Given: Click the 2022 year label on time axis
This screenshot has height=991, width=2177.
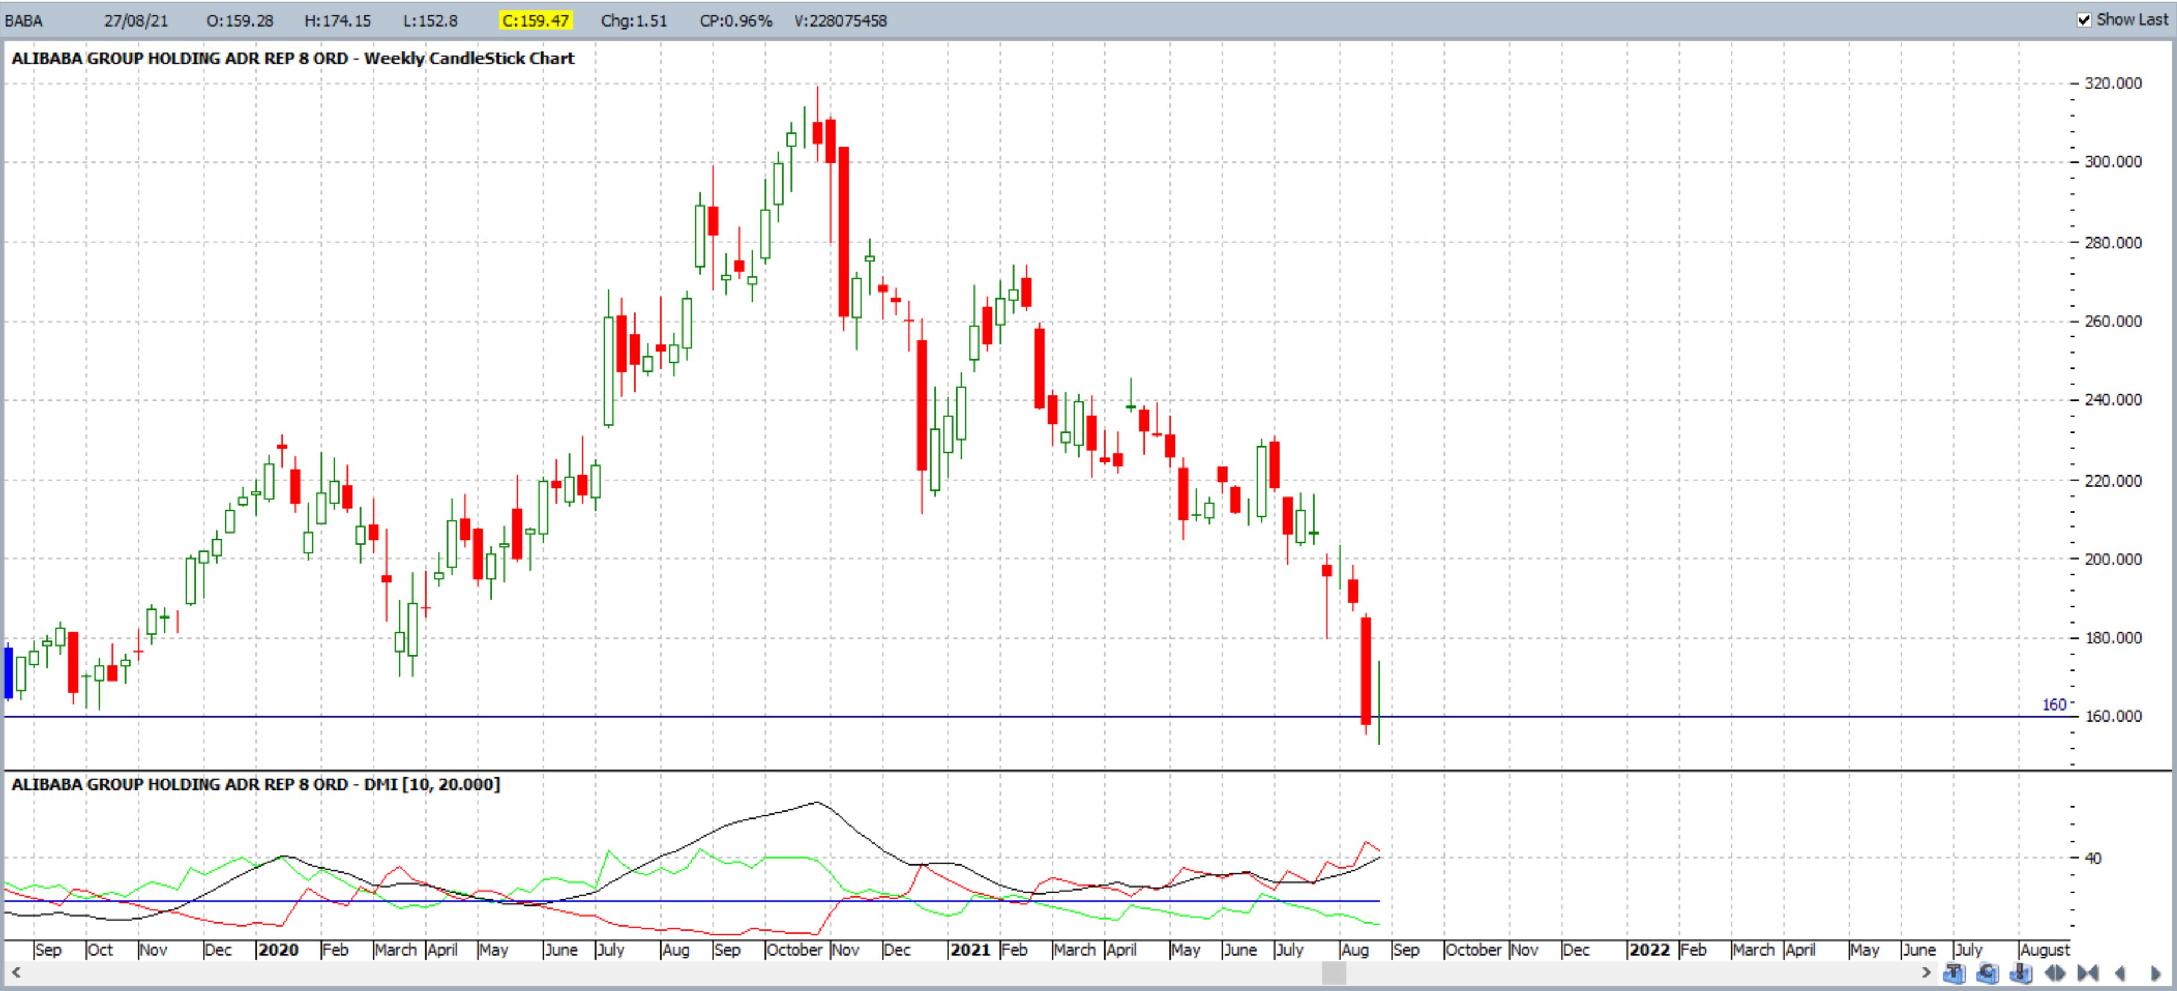Looking at the screenshot, I should point(1649,950).
